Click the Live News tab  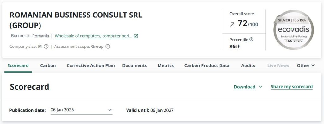pos(278,65)
